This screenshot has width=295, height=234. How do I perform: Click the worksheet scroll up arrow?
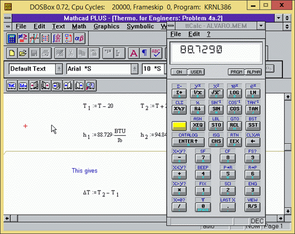[x=288, y=97]
